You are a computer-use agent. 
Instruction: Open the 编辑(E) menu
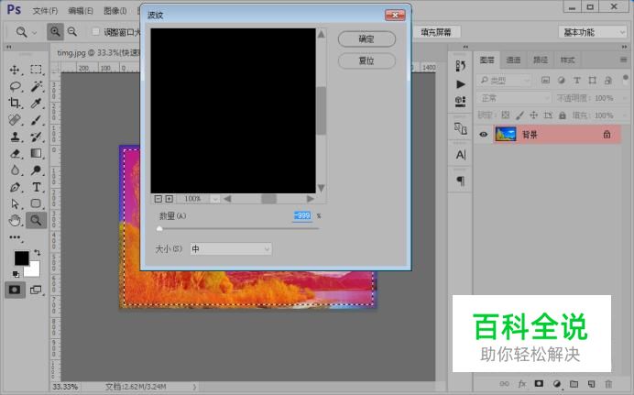pos(81,10)
